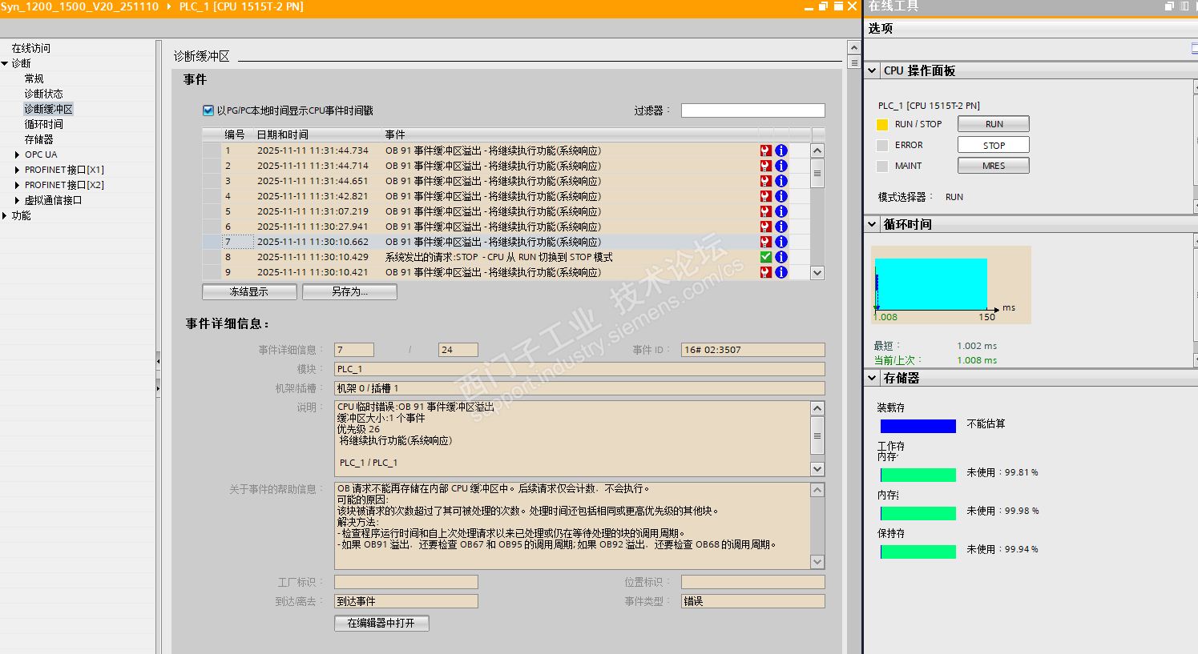
Task: Click the yellow RUN / STOP status LED
Action: pyautogui.click(x=882, y=125)
